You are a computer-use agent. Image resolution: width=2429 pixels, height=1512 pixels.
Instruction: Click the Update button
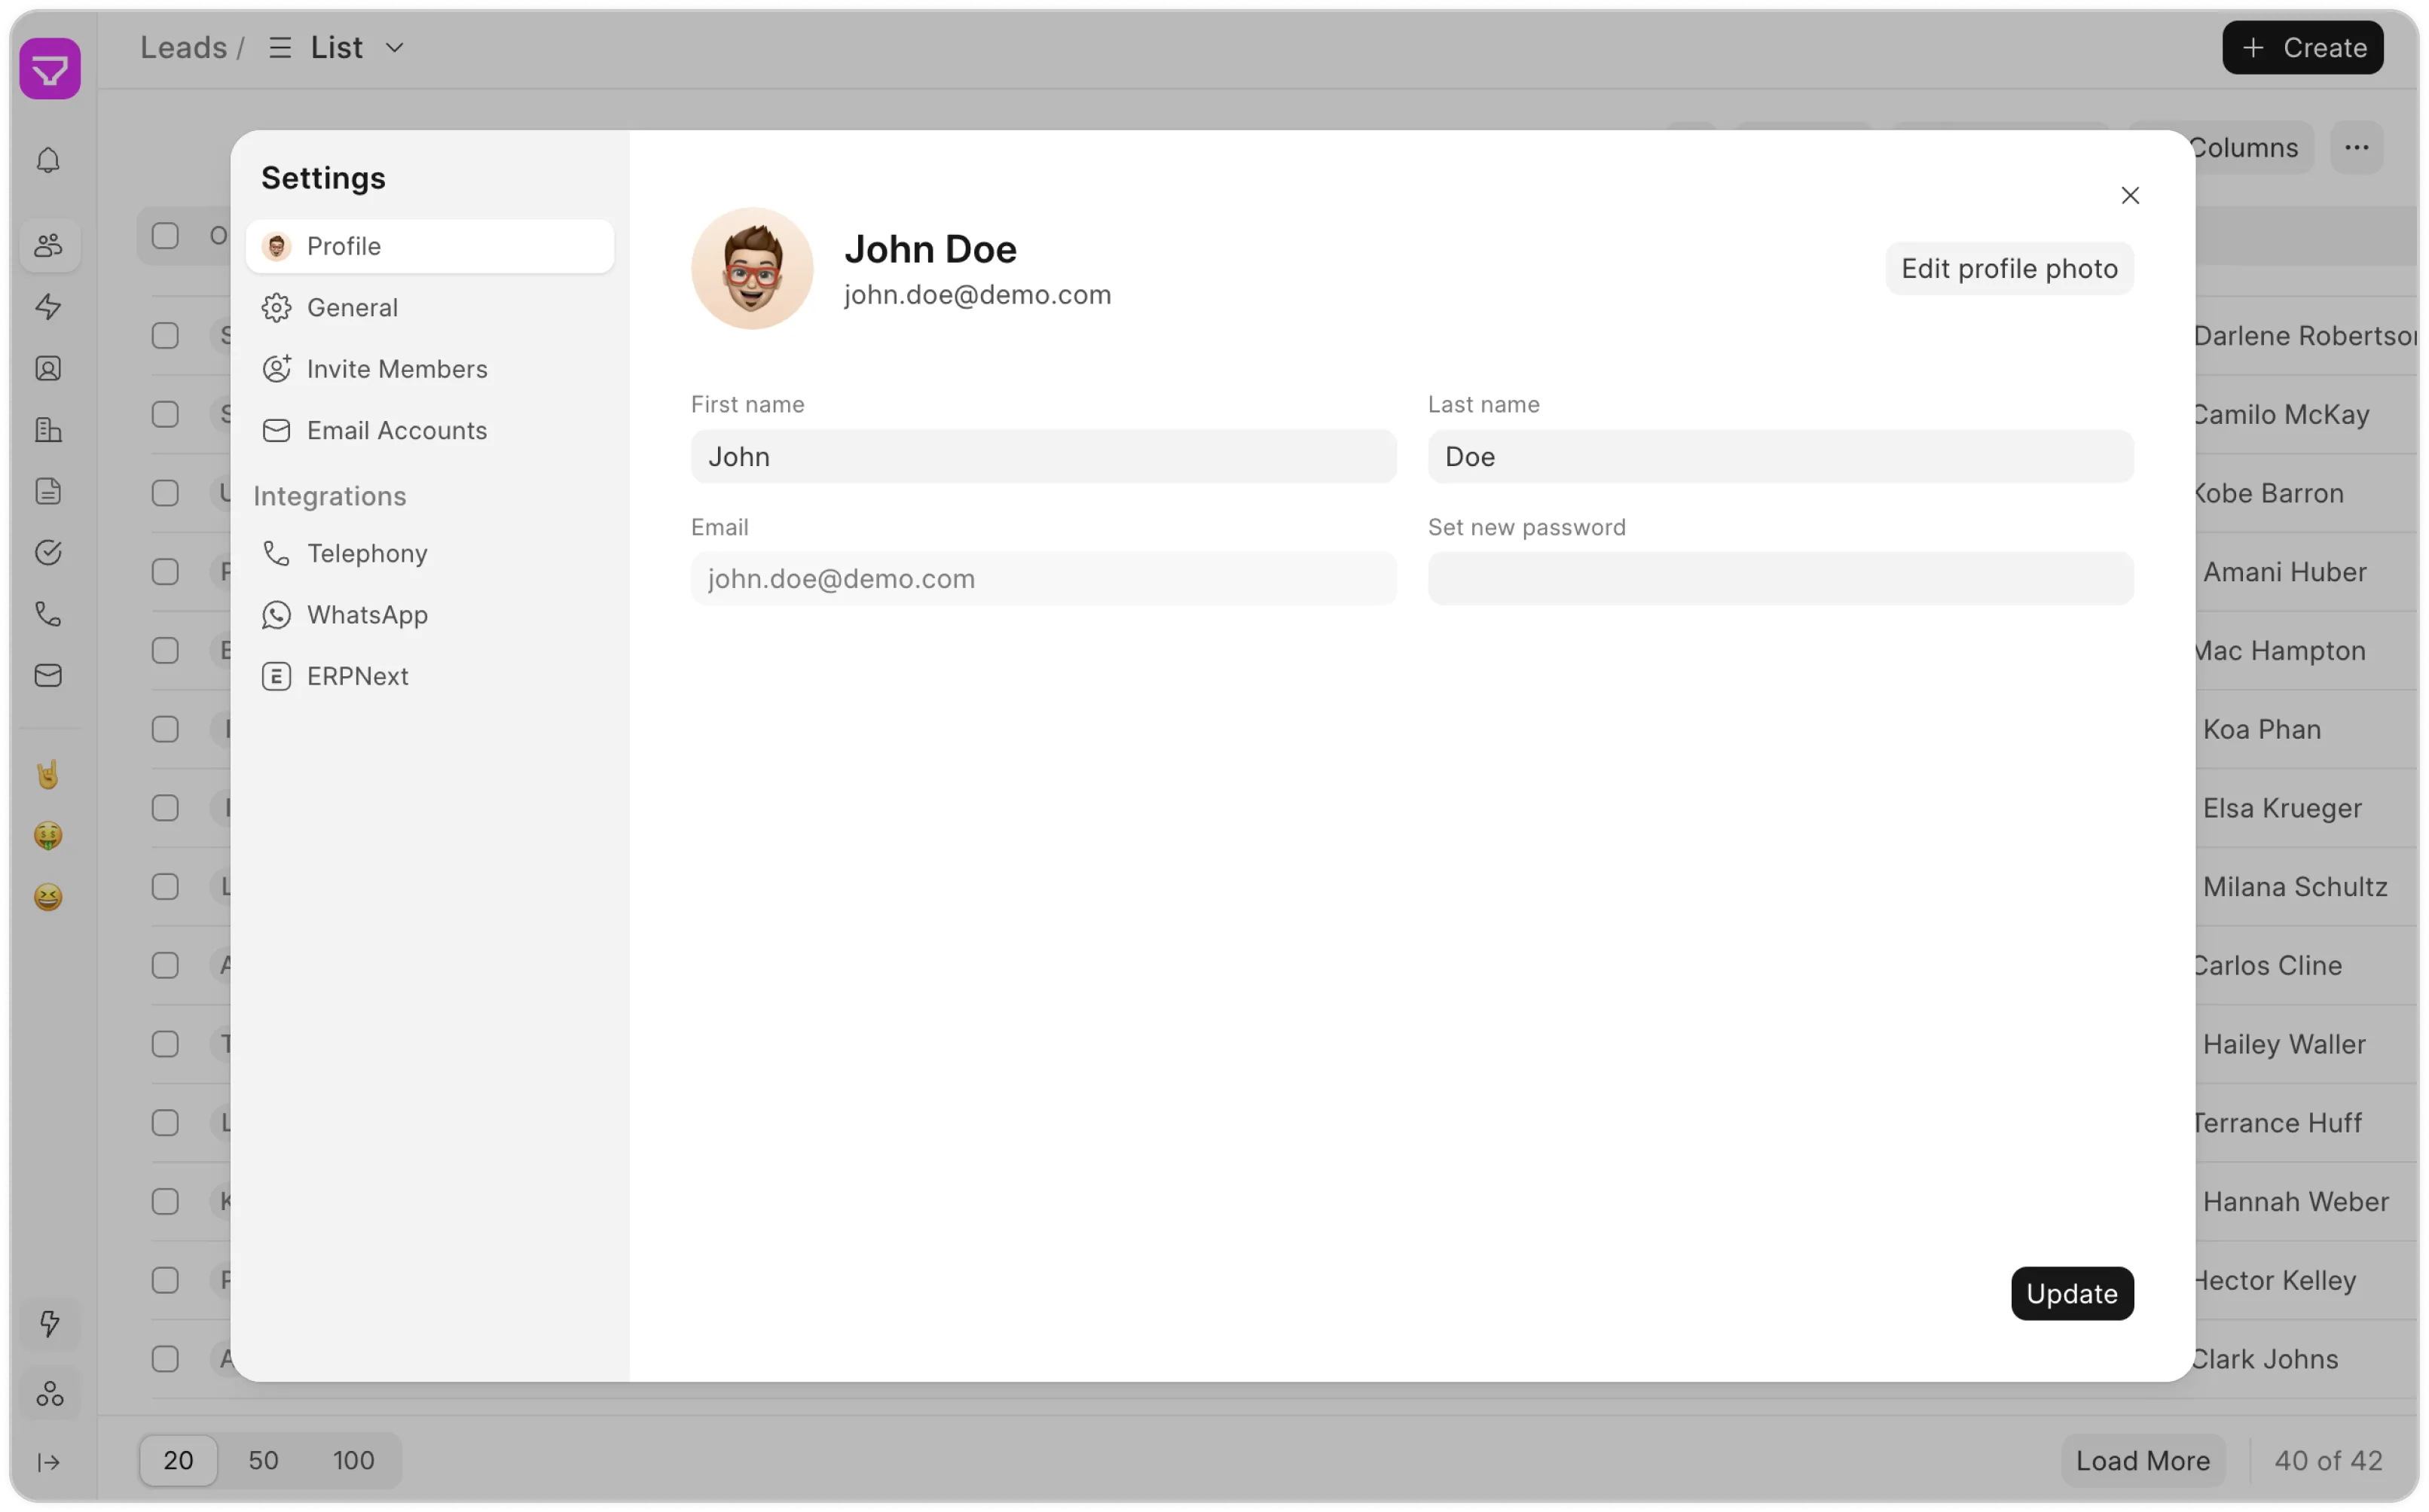point(2071,1294)
